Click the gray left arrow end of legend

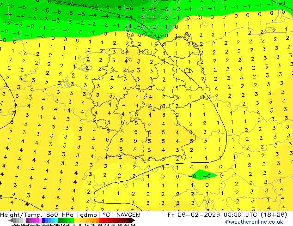(10, 220)
